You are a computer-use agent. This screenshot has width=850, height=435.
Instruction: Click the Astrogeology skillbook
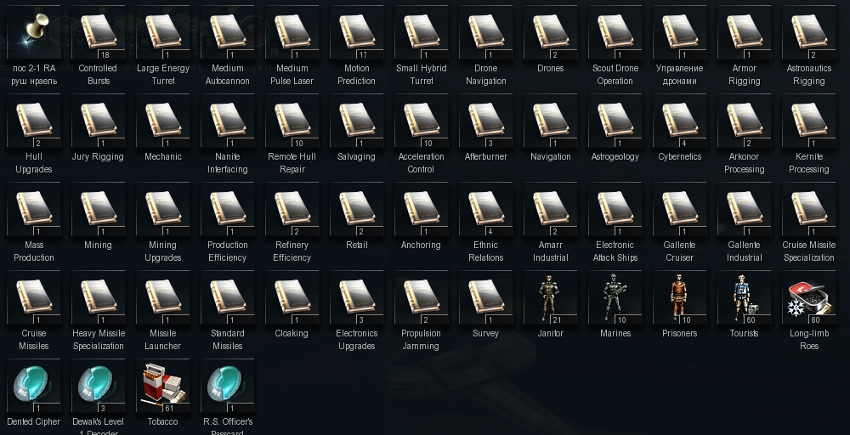615,121
